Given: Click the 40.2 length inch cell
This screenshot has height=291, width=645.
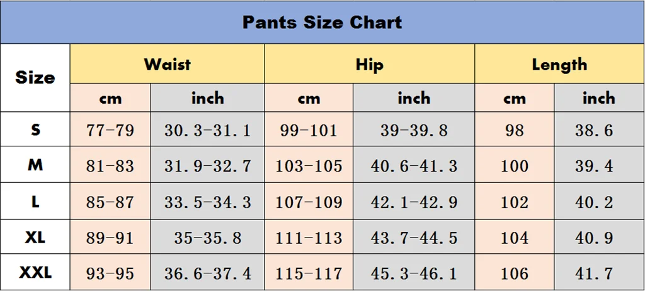Looking at the screenshot, I should pyautogui.click(x=600, y=201).
